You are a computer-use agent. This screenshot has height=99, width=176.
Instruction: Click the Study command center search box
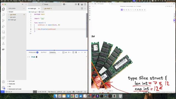45,4
